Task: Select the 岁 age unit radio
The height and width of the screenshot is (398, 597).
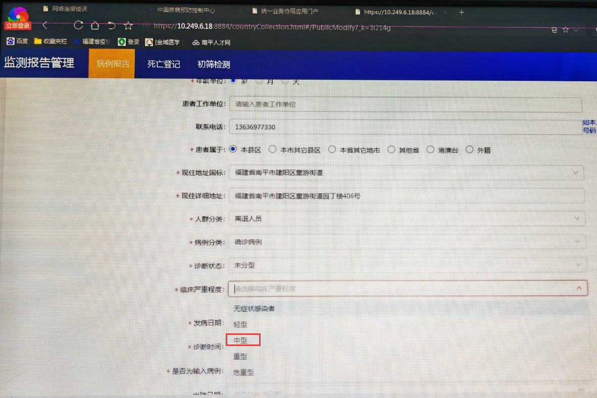Action: 233,81
